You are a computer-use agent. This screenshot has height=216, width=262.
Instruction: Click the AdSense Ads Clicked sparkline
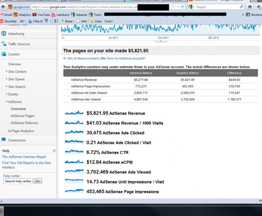click(74, 132)
